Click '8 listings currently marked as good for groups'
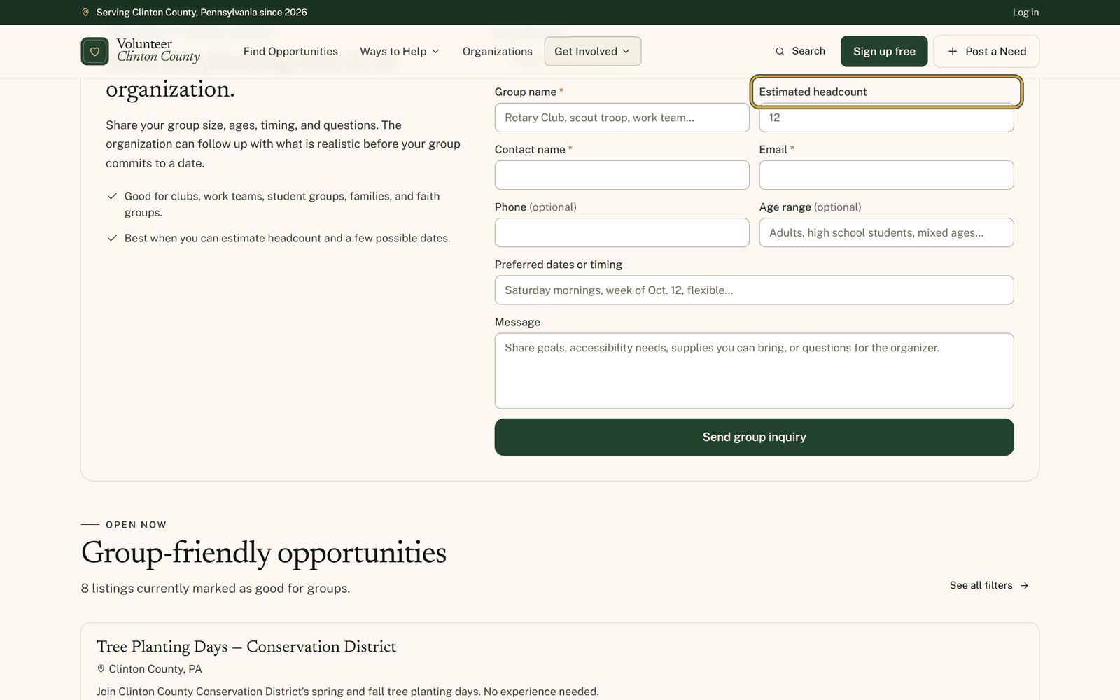This screenshot has width=1120, height=700. [216, 589]
